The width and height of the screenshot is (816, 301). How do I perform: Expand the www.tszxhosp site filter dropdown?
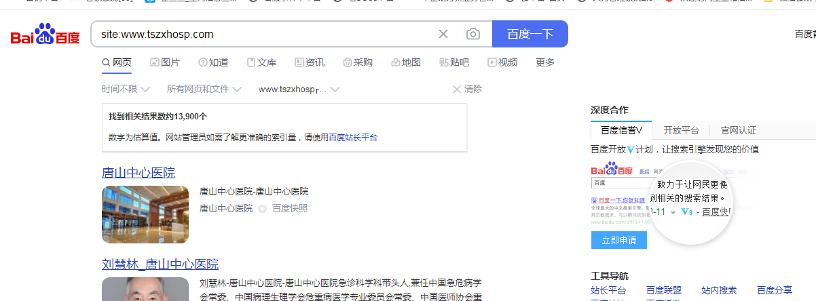click(299, 89)
